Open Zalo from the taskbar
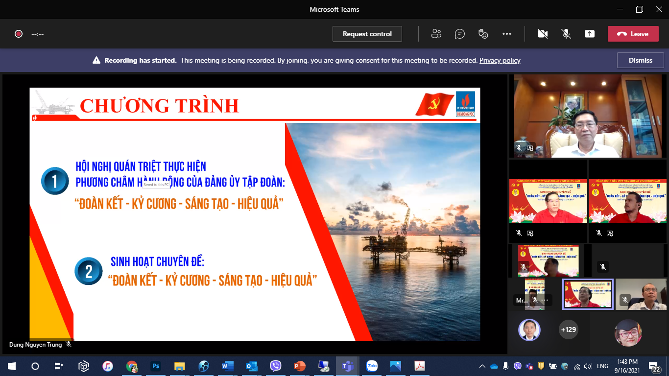 coord(372,366)
